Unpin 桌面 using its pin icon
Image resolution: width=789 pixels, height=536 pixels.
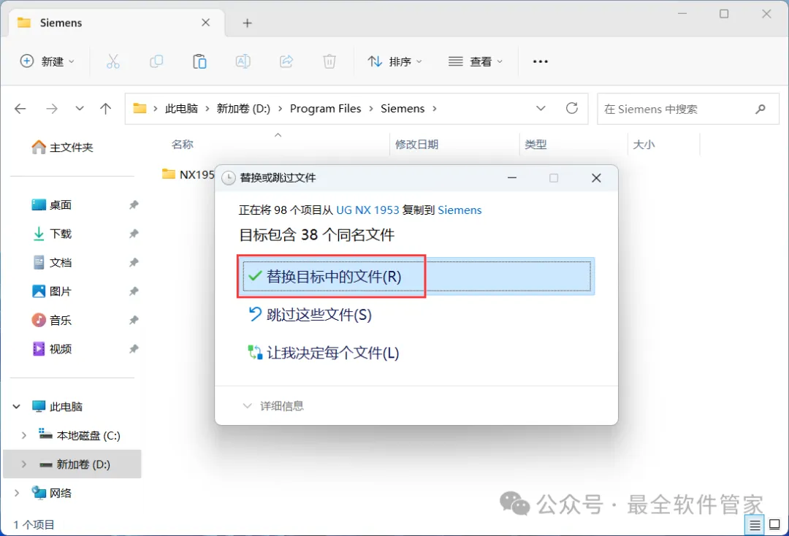tap(134, 205)
